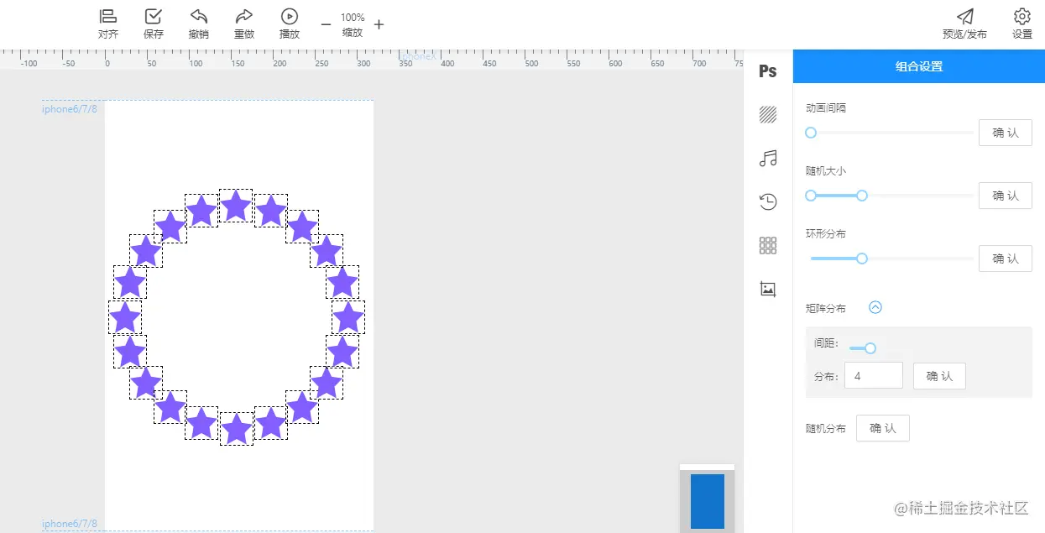Zoom in with the plus icon
This screenshot has width=1045, height=533.
click(379, 24)
